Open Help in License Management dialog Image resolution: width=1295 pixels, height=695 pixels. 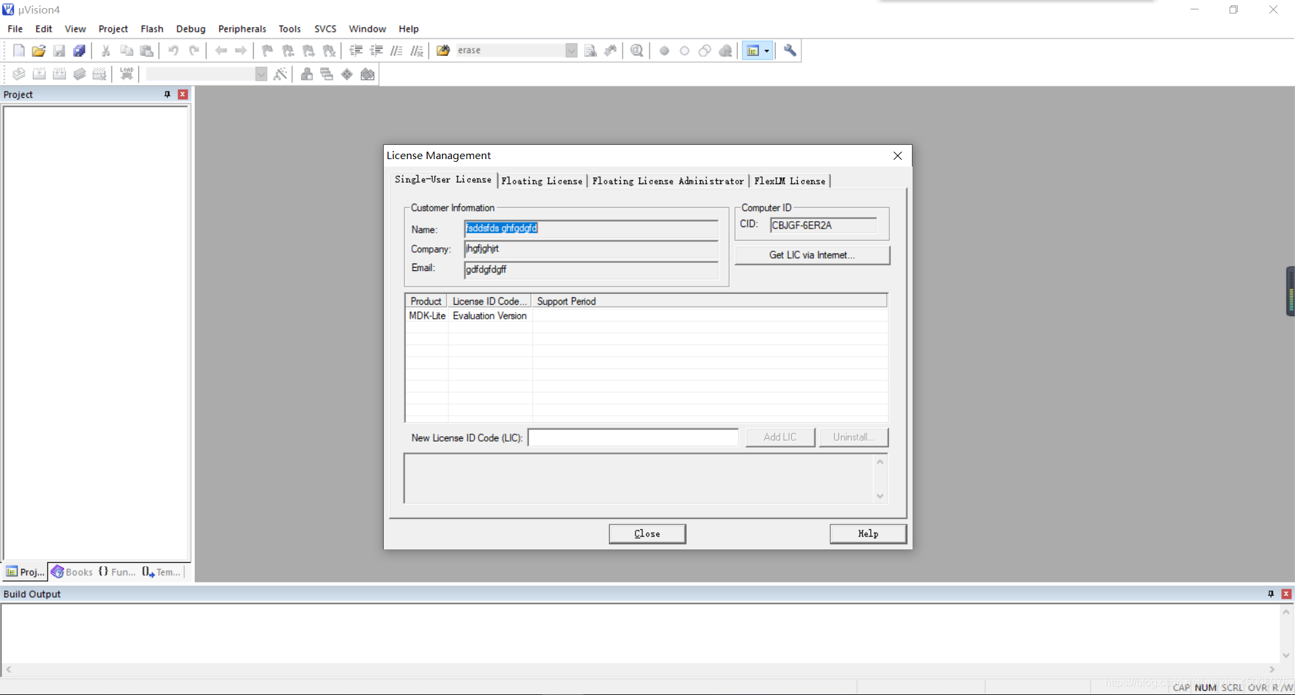coord(868,533)
